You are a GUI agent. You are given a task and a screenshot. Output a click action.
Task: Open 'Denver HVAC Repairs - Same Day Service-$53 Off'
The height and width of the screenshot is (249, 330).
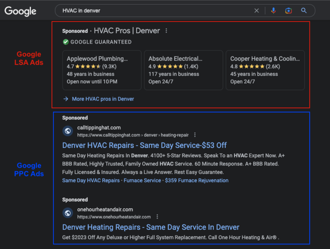pos(144,145)
